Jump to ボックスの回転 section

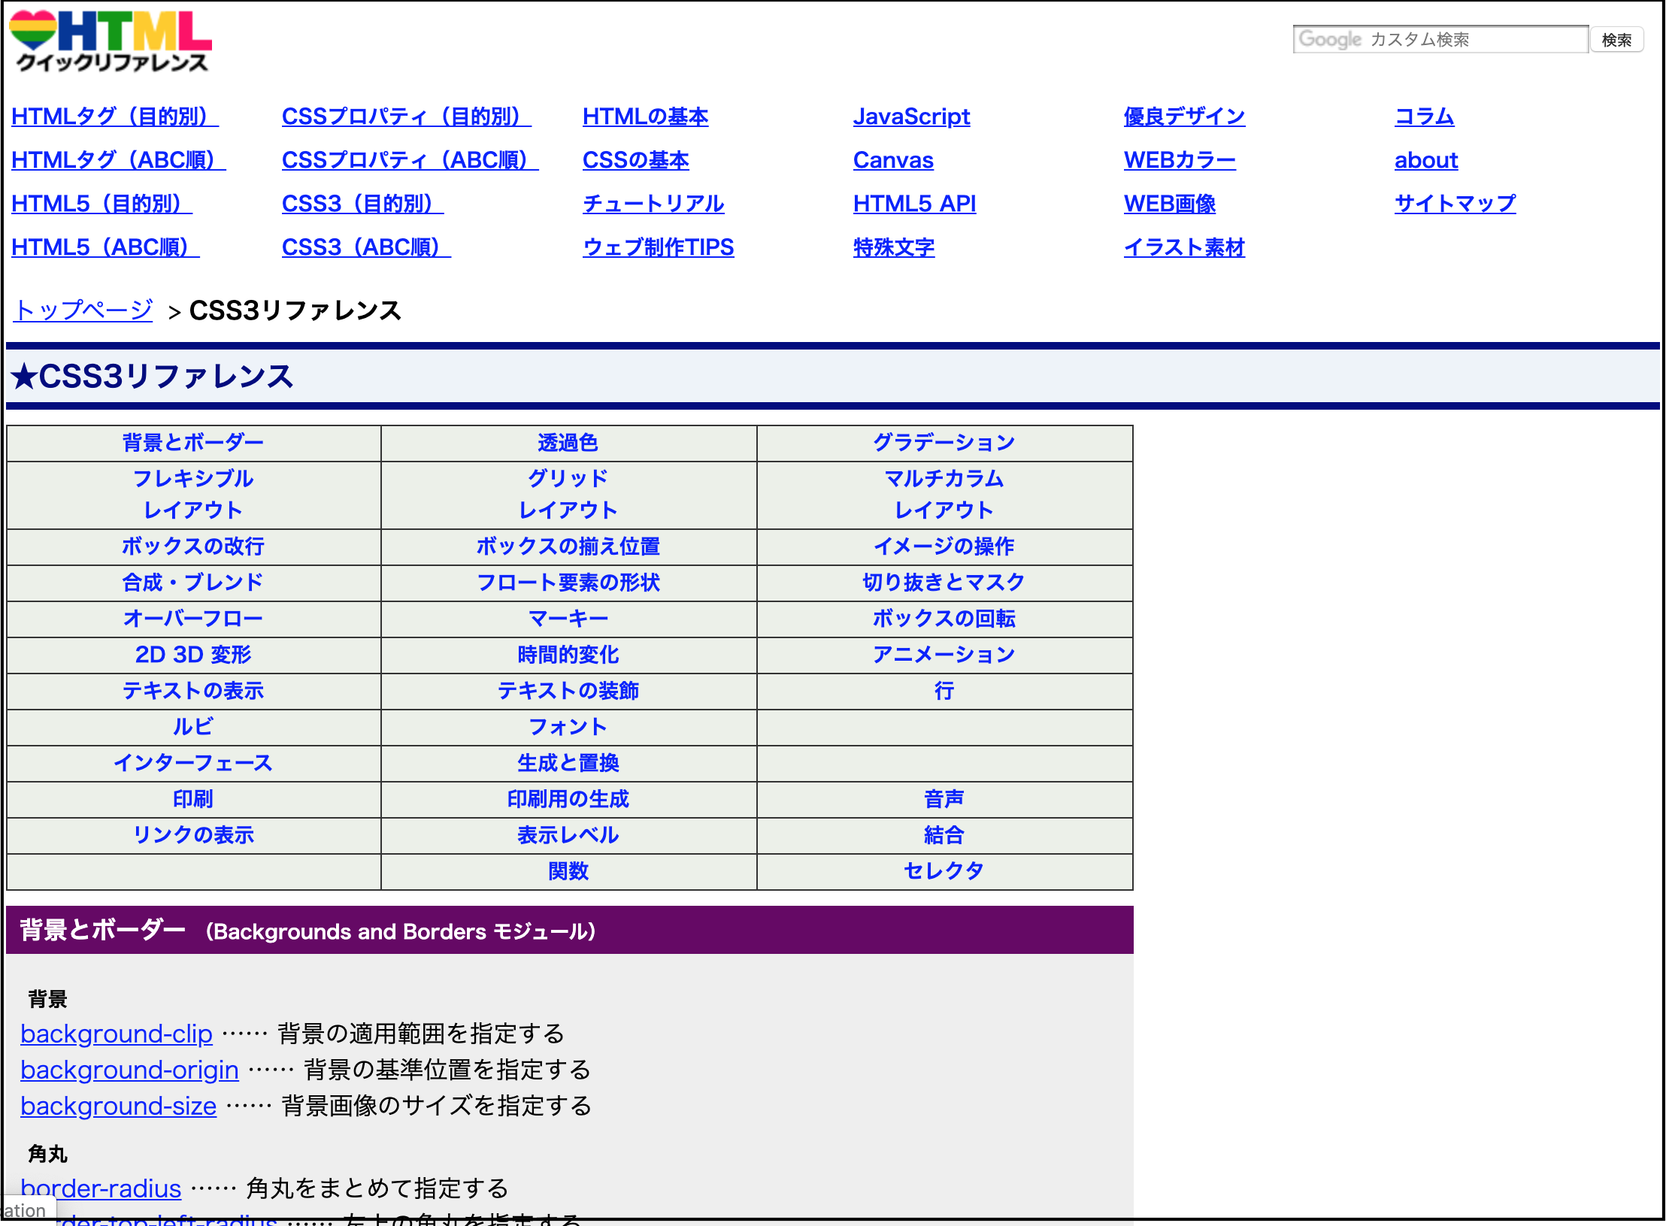click(x=944, y=619)
